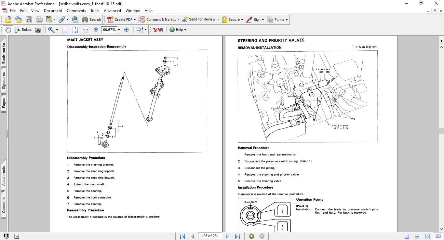Click the green Previous View arrow

pos(251,236)
